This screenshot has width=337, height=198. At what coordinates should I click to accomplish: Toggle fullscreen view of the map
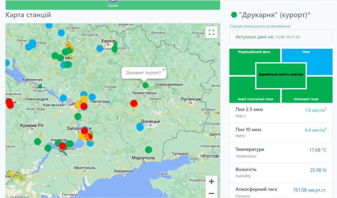coord(212,32)
